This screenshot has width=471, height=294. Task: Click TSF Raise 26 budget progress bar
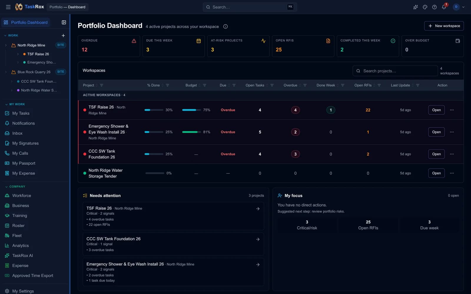tap(192, 110)
